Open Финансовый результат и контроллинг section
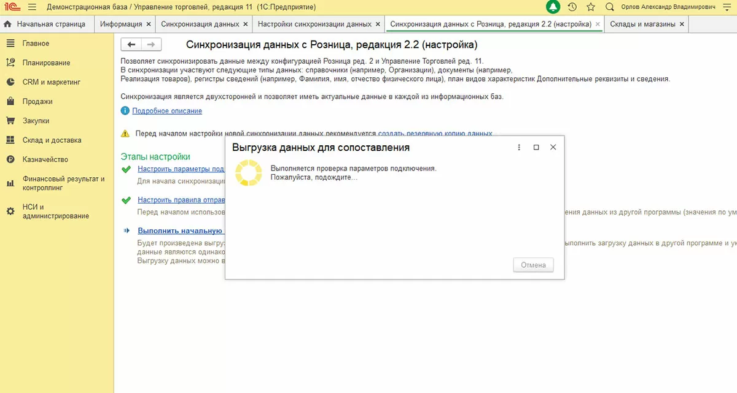737x393 pixels. (x=57, y=183)
